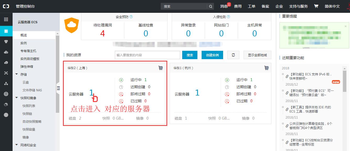Click the crossed-nodes icon in left rail
The width and height of the screenshot is (350, 151).
pyautogui.click(x=6, y=73)
